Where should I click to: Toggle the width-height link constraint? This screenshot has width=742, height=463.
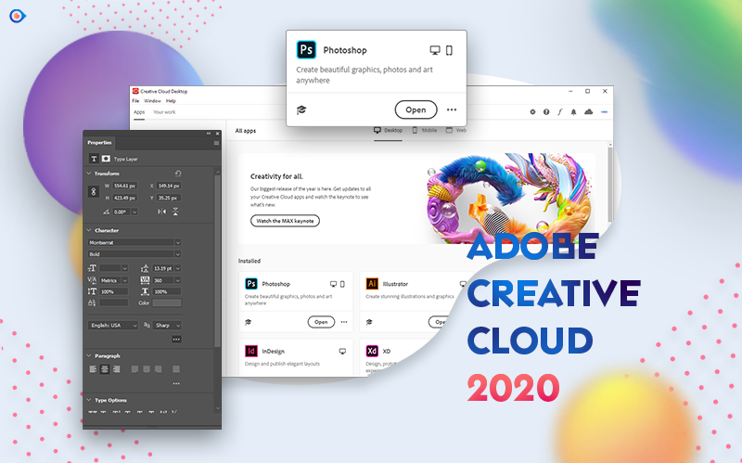[x=94, y=192]
